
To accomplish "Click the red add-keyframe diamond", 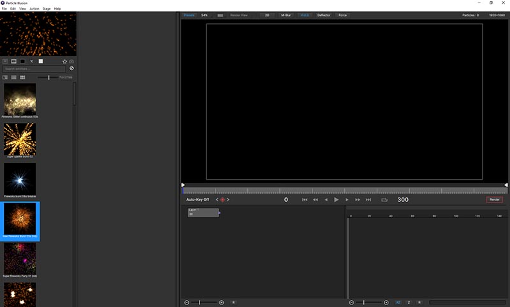I will point(222,200).
